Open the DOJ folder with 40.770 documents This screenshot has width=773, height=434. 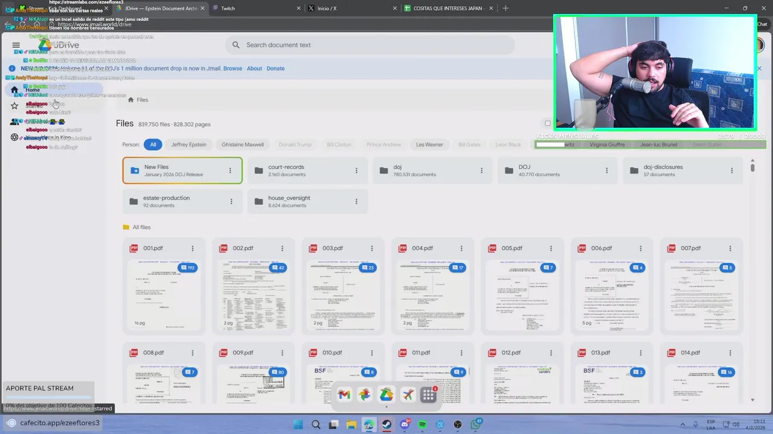click(558, 171)
